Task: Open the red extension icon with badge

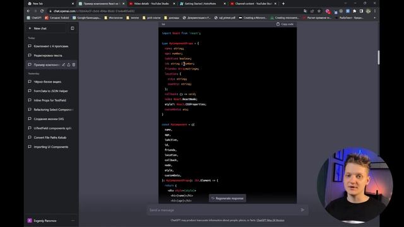Action: coord(328,11)
